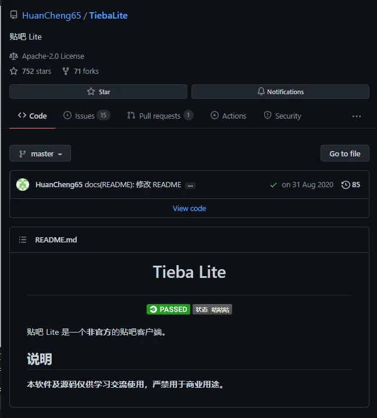Expand the commit message ellipsis
377x418 pixels.
(x=190, y=185)
